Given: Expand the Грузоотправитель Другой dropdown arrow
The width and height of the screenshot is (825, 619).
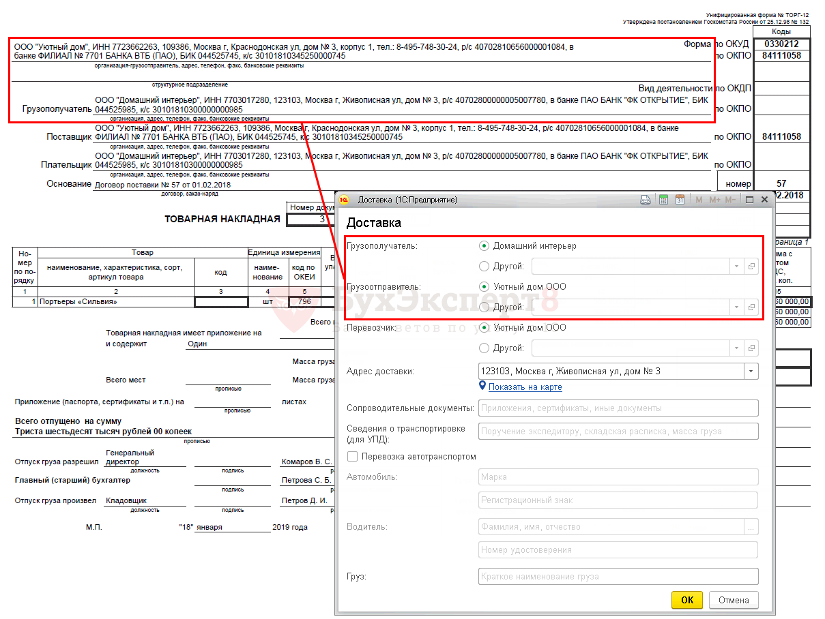Looking at the screenshot, I should point(737,307).
